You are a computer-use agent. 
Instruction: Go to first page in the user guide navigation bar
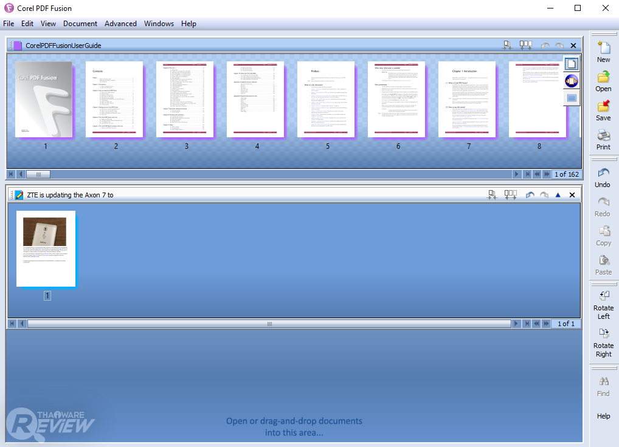[x=11, y=174]
